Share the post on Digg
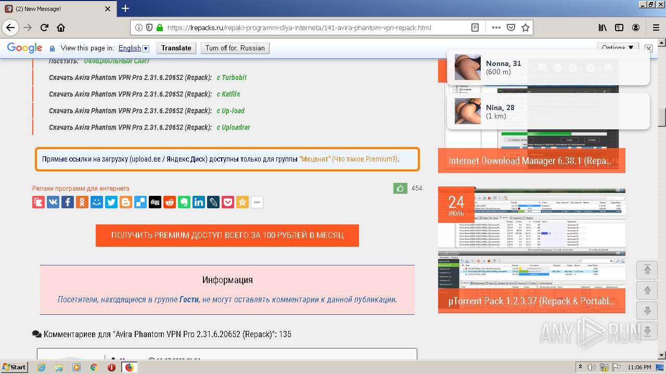The image size is (666, 374). tap(155, 202)
